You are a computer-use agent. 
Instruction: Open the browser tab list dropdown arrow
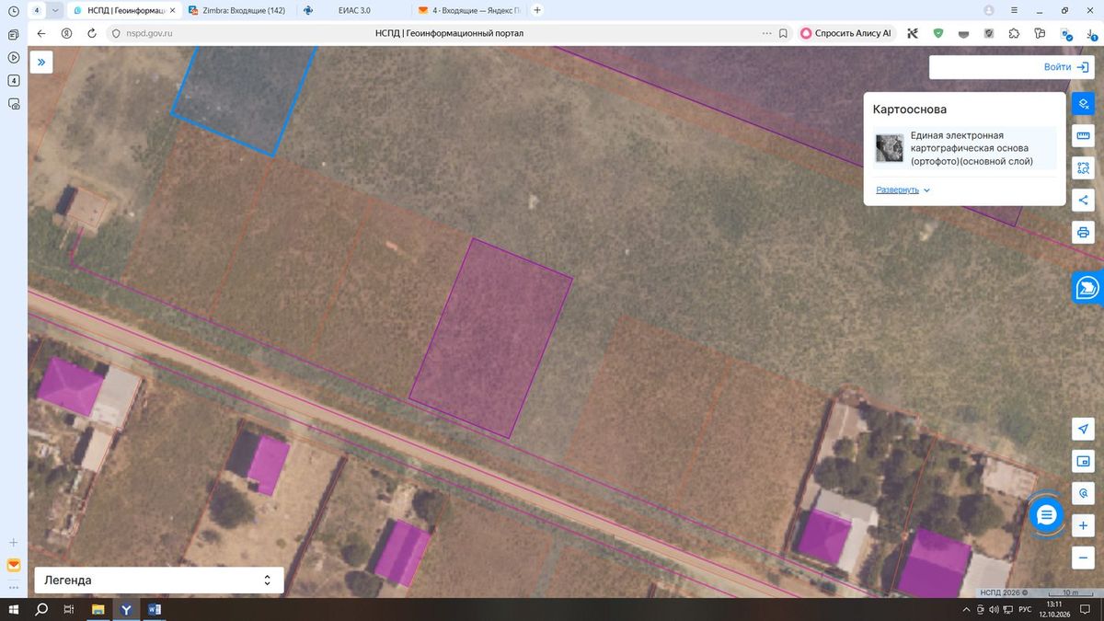click(57, 10)
